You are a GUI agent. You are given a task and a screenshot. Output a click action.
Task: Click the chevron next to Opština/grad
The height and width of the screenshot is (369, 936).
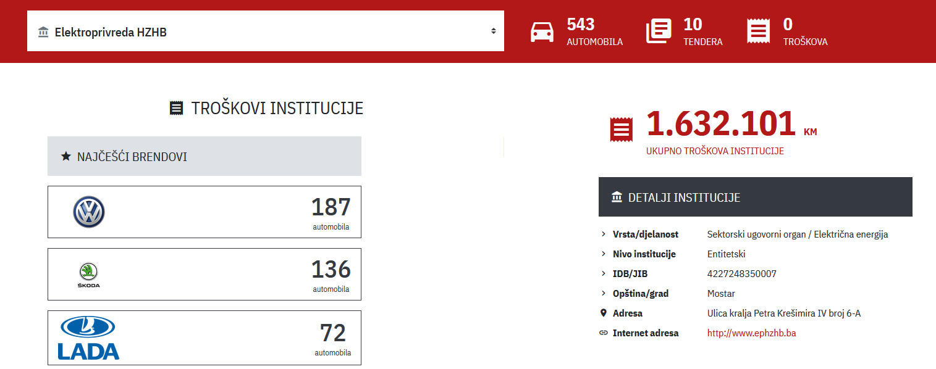(x=603, y=294)
